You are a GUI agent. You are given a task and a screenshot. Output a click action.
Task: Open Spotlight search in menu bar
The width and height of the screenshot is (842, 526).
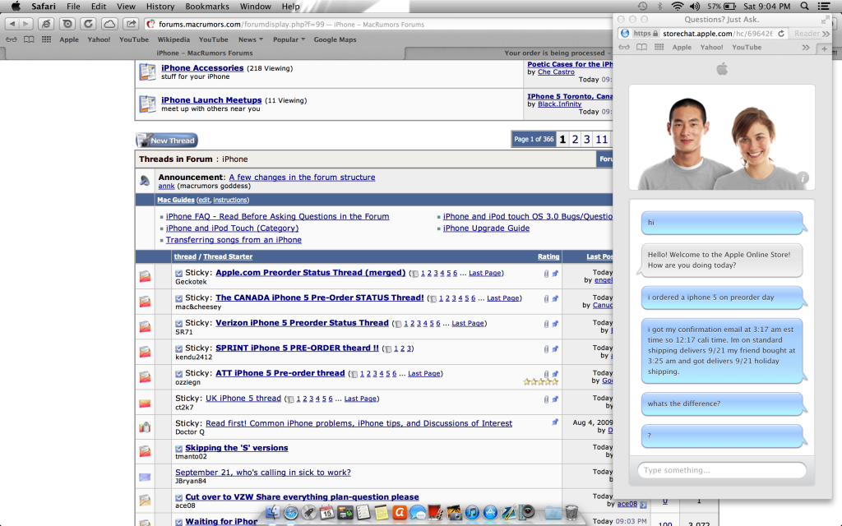tap(804, 7)
